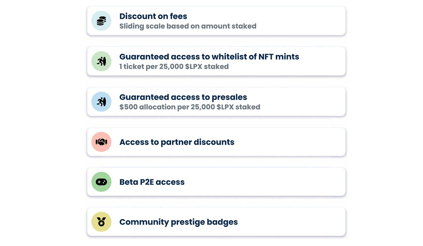The width and height of the screenshot is (423, 246).
Task: Click "Guaranteed access to presales" heading
Action: coord(183,97)
